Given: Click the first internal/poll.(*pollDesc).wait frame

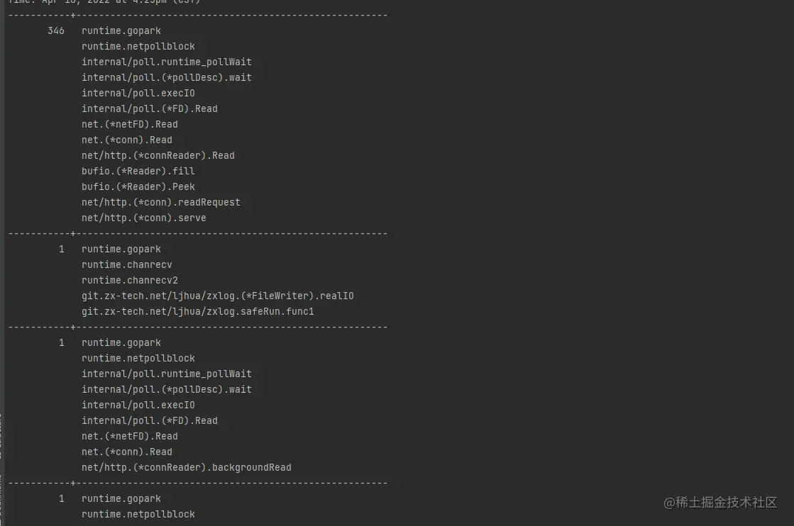Looking at the screenshot, I should pyautogui.click(x=166, y=78).
